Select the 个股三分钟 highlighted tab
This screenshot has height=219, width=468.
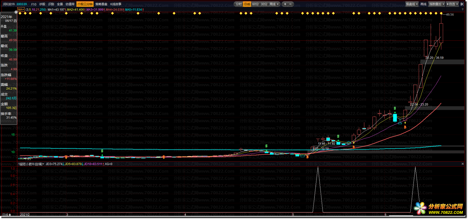click(x=85, y=4)
